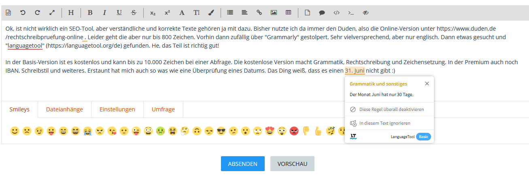Toggle the source view eye icon

coord(365,13)
